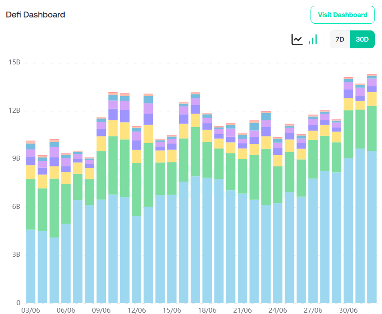
Task: Switch time range to 7D
Action: (x=340, y=39)
